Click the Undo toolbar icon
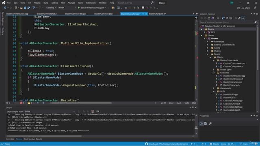 (x=34, y=8)
